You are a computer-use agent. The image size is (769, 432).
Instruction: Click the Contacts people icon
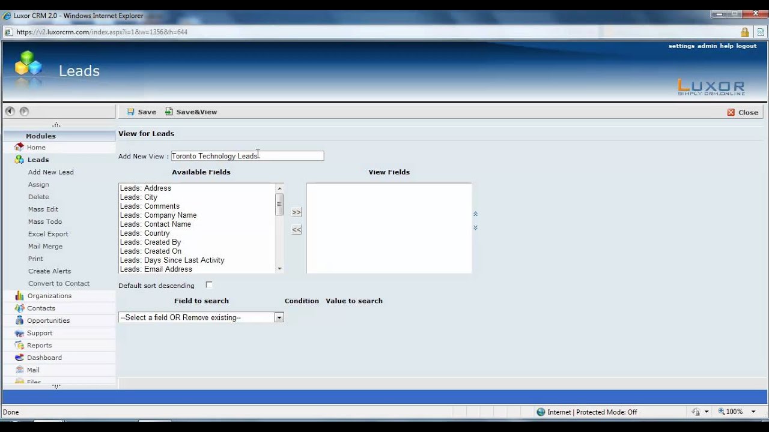point(19,308)
